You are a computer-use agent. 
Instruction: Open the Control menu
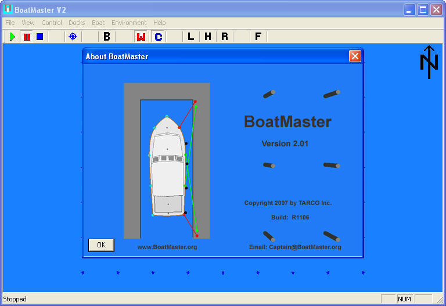click(52, 23)
